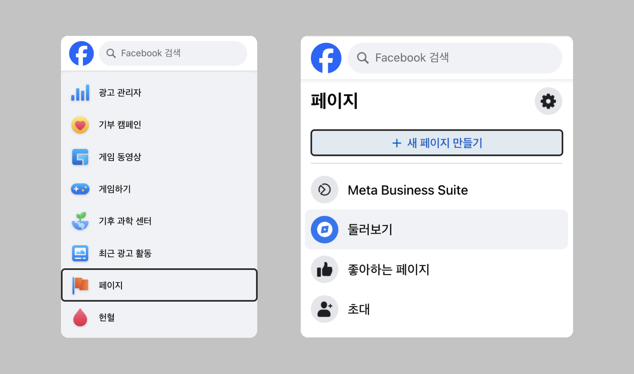Click the 새 페이지 만들기 button
The image size is (634, 374).
(436, 143)
